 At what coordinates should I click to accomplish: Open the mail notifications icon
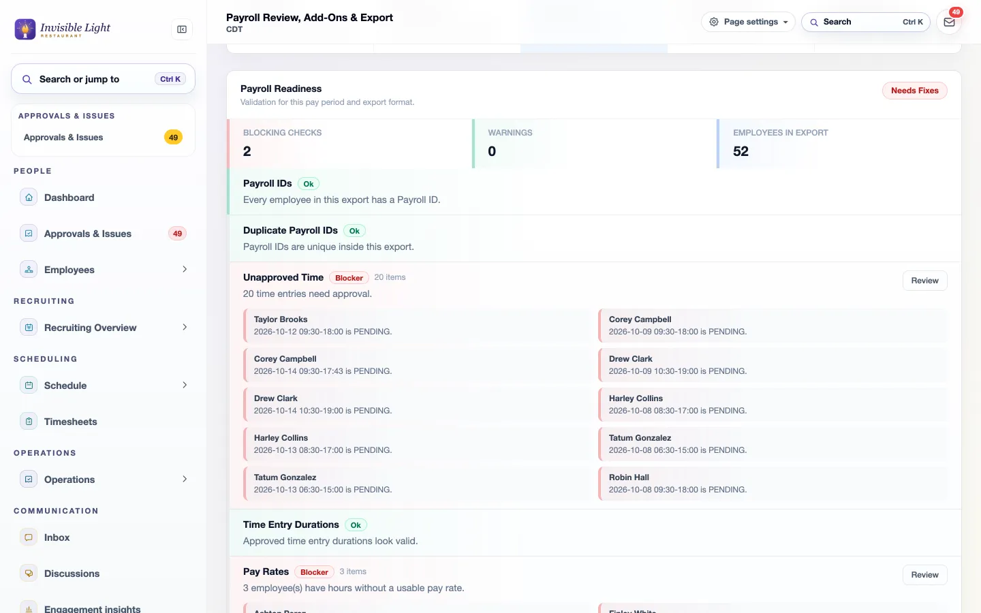click(x=949, y=22)
